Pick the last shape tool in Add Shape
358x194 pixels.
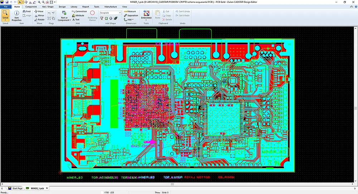coord(116,18)
